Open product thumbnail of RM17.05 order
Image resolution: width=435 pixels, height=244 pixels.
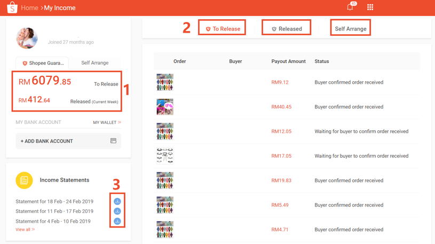[165, 156]
